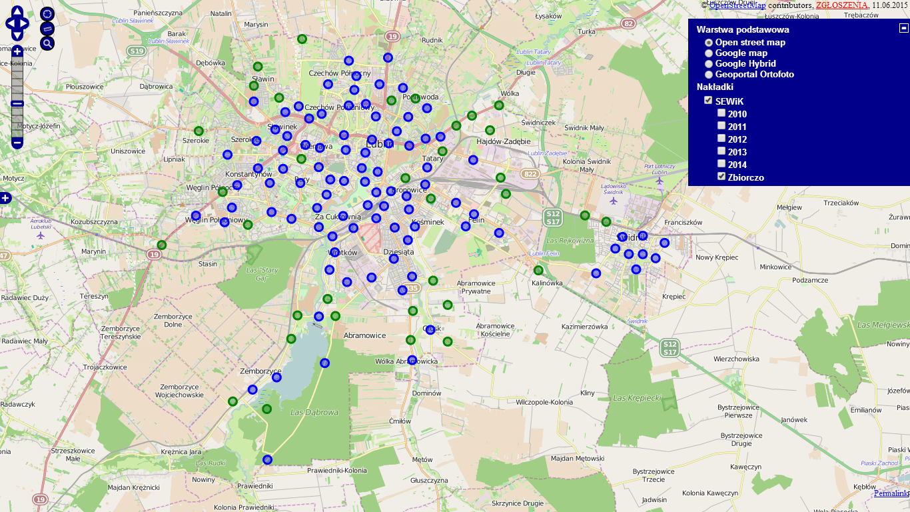The image size is (910, 512).
Task: Click green marker beside Szerokie label
Action: tap(199, 131)
